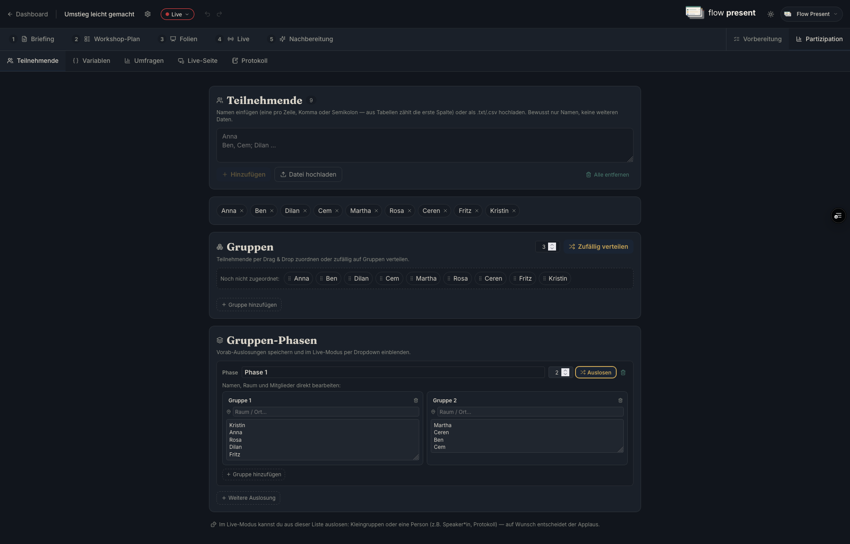Open the floating side panel icon
The image size is (850, 544).
(x=838, y=216)
